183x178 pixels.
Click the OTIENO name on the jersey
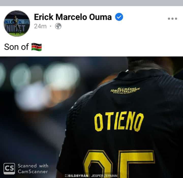tap(119, 122)
